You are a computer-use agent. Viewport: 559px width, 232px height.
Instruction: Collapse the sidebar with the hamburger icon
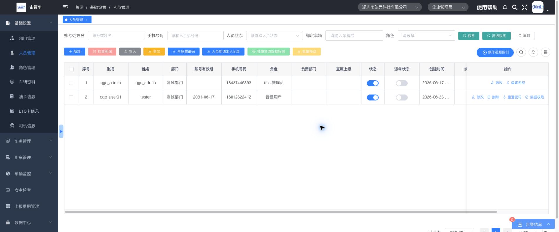click(x=65, y=7)
